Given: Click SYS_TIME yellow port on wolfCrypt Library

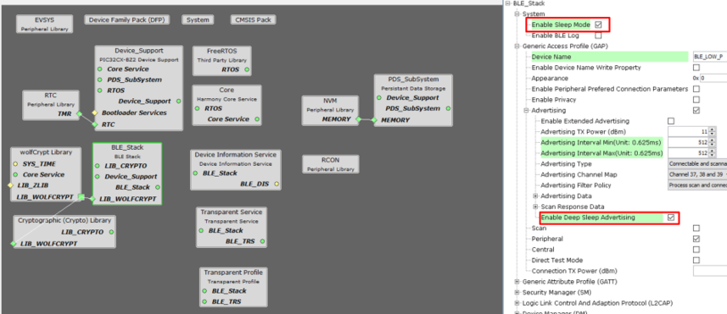Looking at the screenshot, I should (15, 163).
